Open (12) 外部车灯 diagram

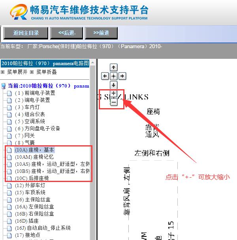(30, 186)
